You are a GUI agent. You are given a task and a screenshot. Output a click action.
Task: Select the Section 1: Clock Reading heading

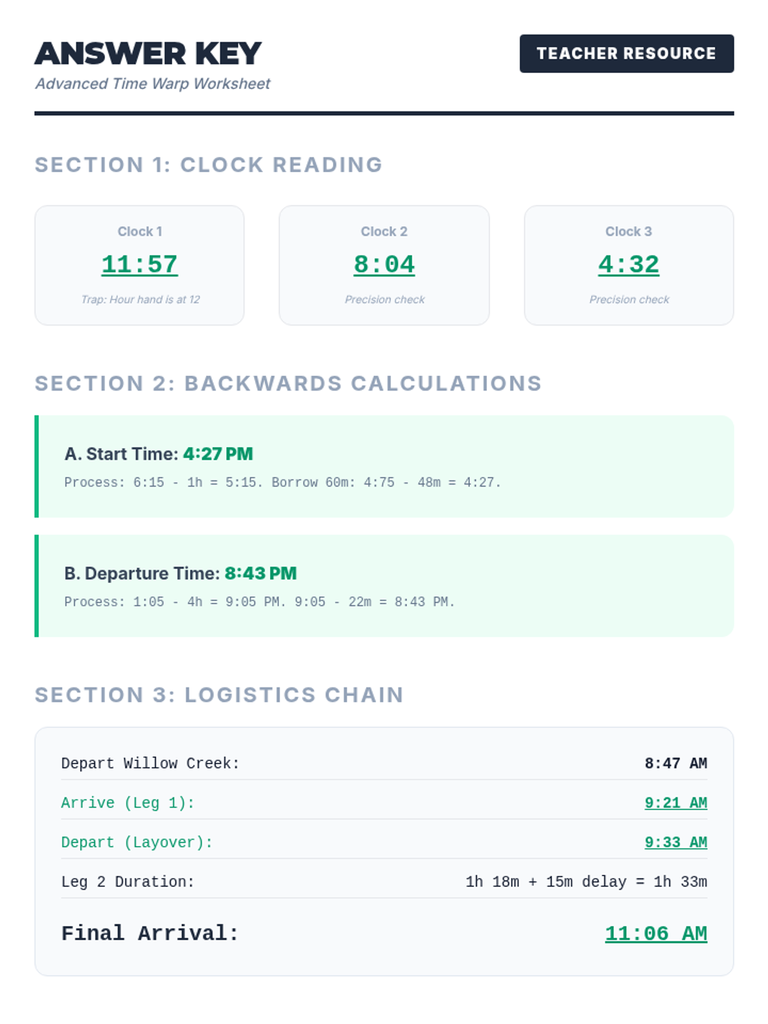click(209, 165)
